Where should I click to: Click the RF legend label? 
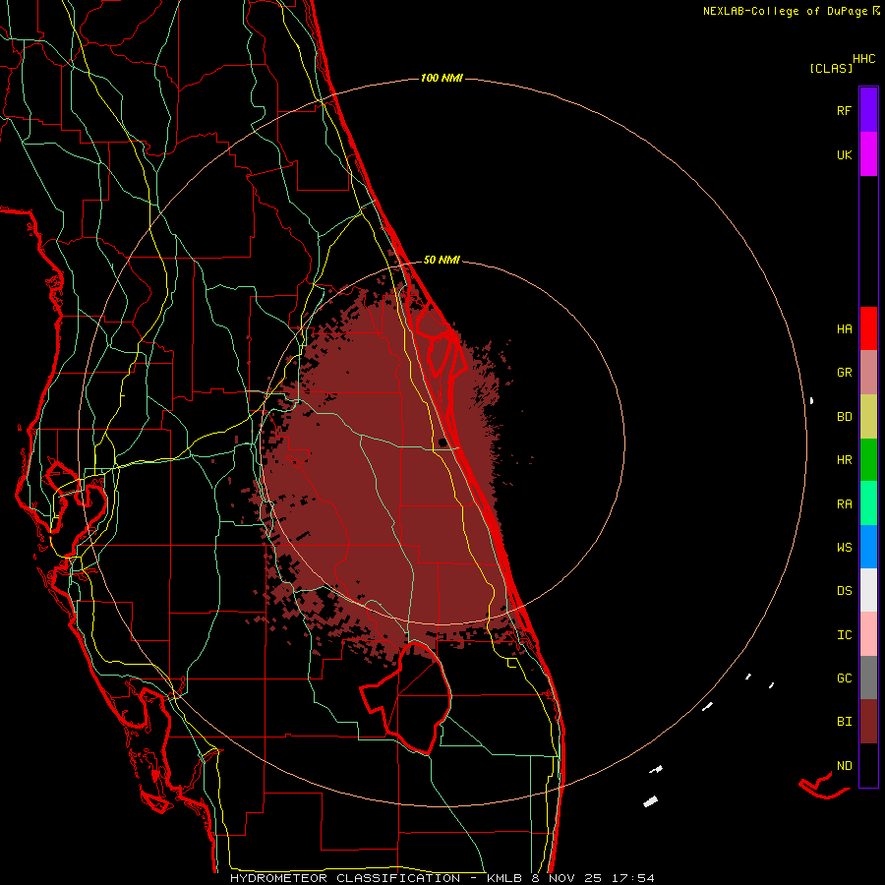tap(844, 110)
